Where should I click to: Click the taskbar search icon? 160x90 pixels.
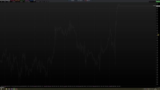4,89
